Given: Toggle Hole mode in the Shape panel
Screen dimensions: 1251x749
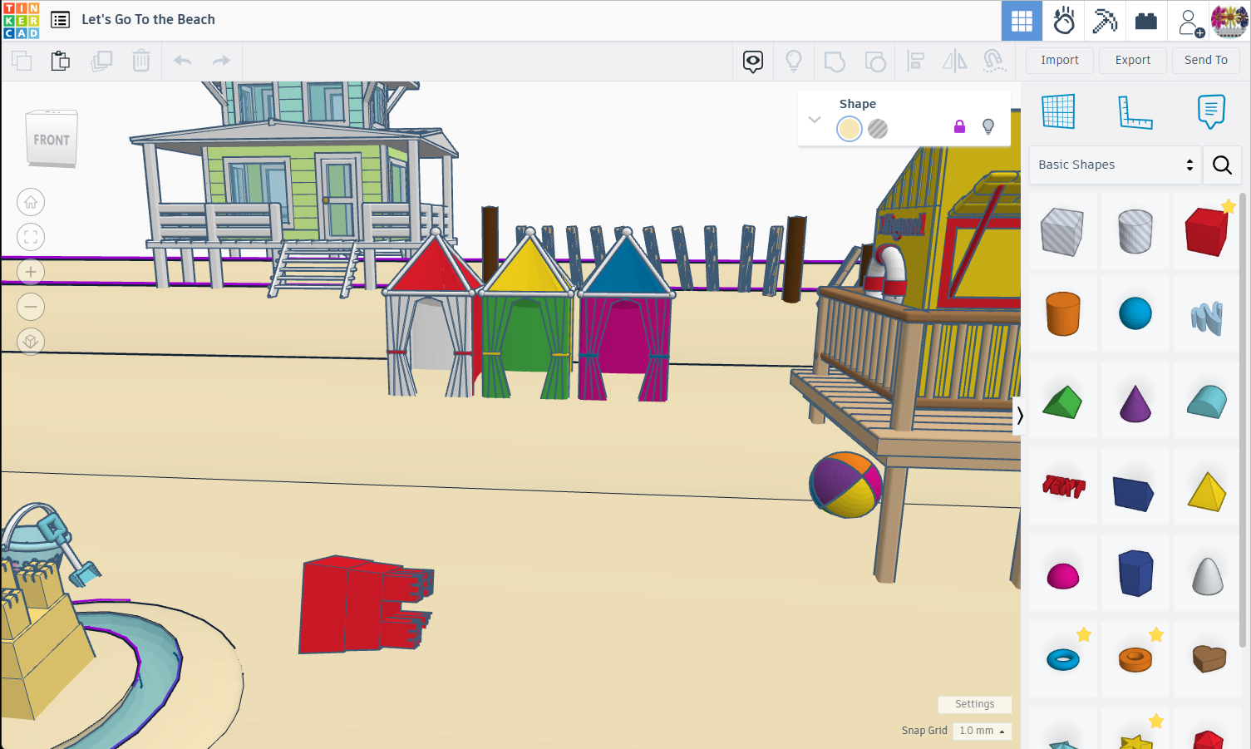Looking at the screenshot, I should [877, 128].
